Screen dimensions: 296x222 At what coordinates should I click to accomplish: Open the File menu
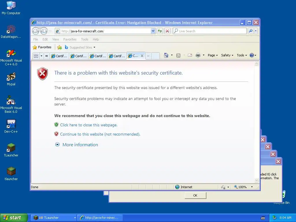click(x=36, y=39)
